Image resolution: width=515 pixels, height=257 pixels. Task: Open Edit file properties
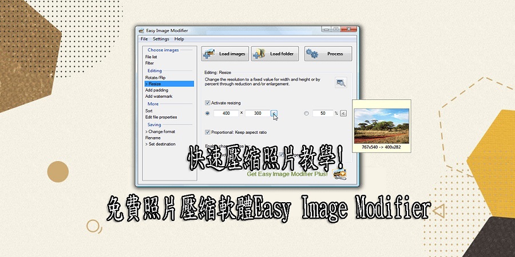coord(161,117)
